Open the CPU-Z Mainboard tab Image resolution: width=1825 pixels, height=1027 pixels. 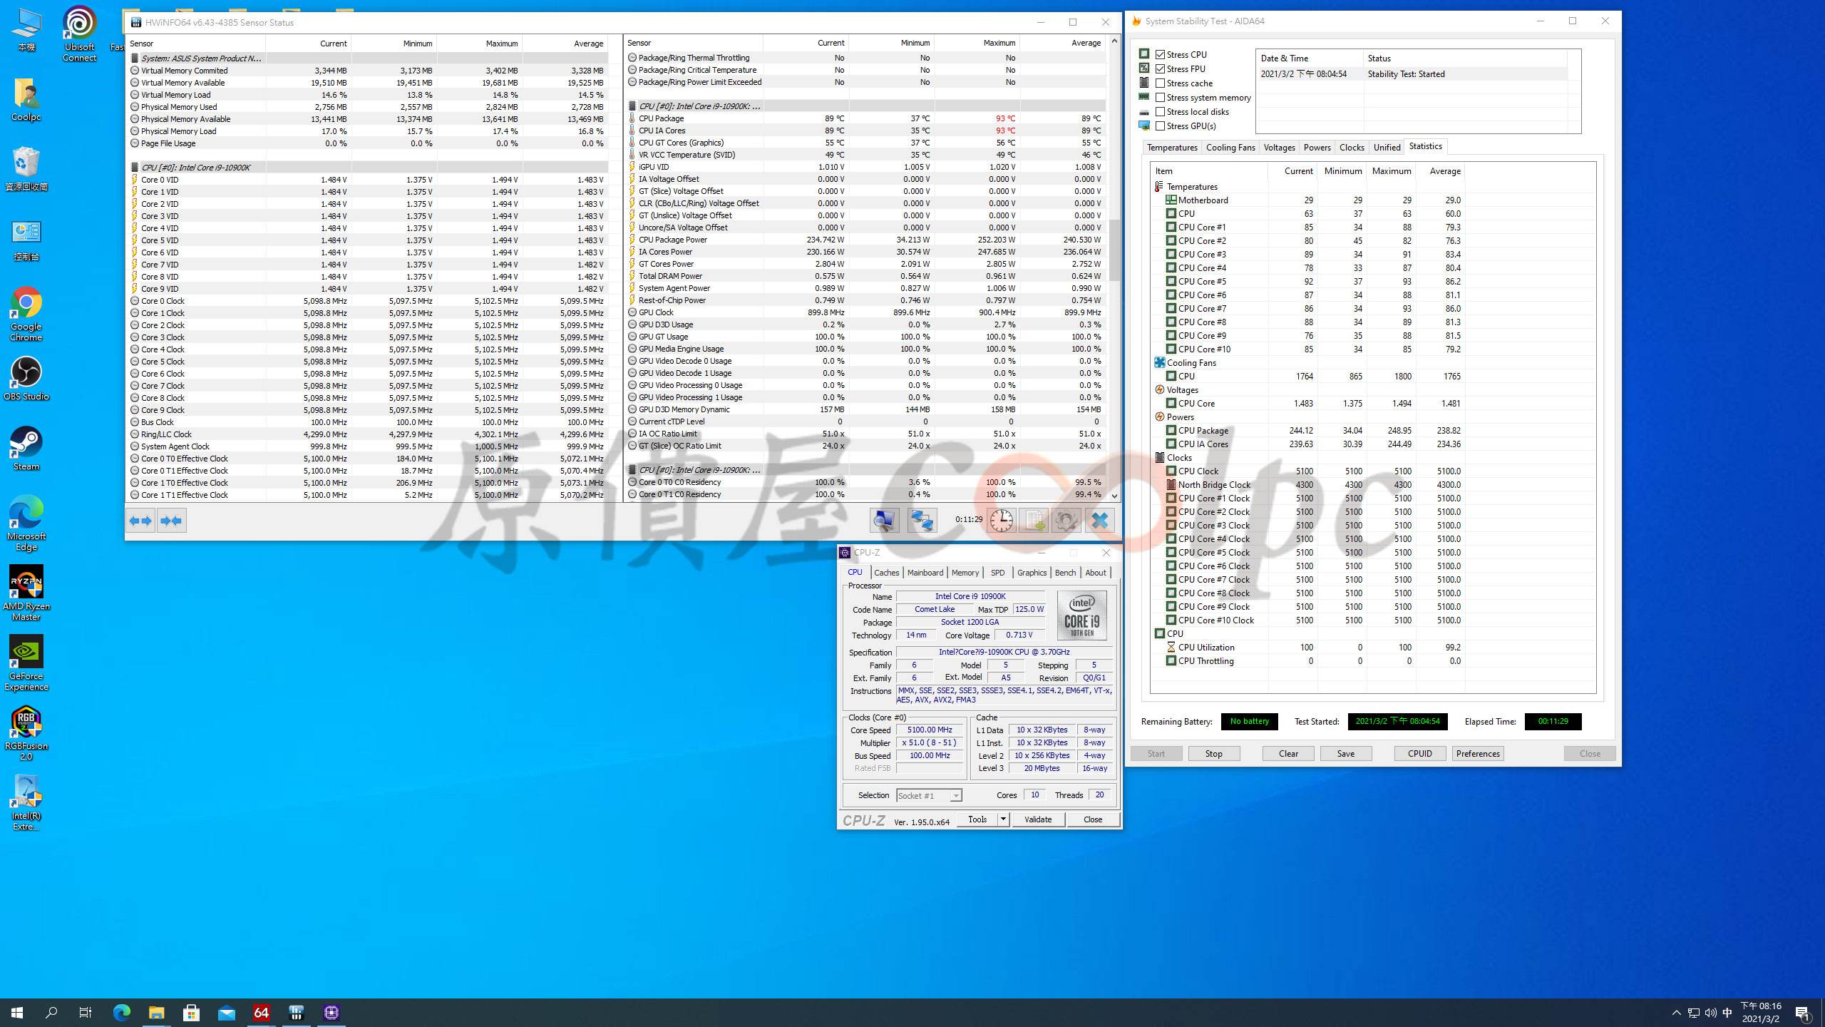pos(925,573)
